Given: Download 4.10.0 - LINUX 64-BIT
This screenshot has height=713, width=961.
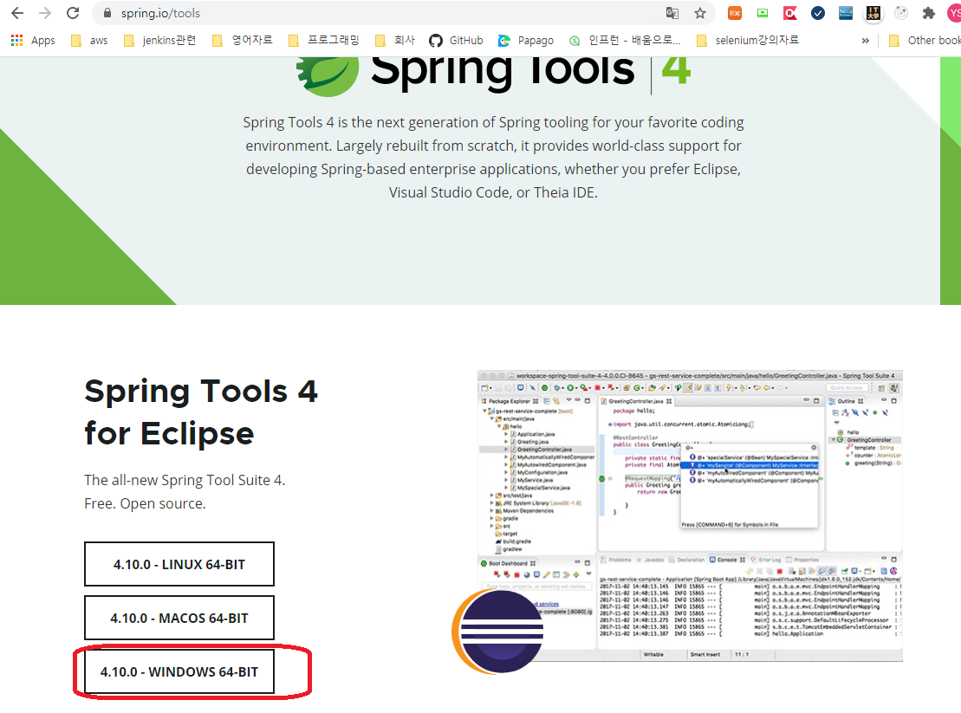Looking at the screenshot, I should (x=179, y=564).
